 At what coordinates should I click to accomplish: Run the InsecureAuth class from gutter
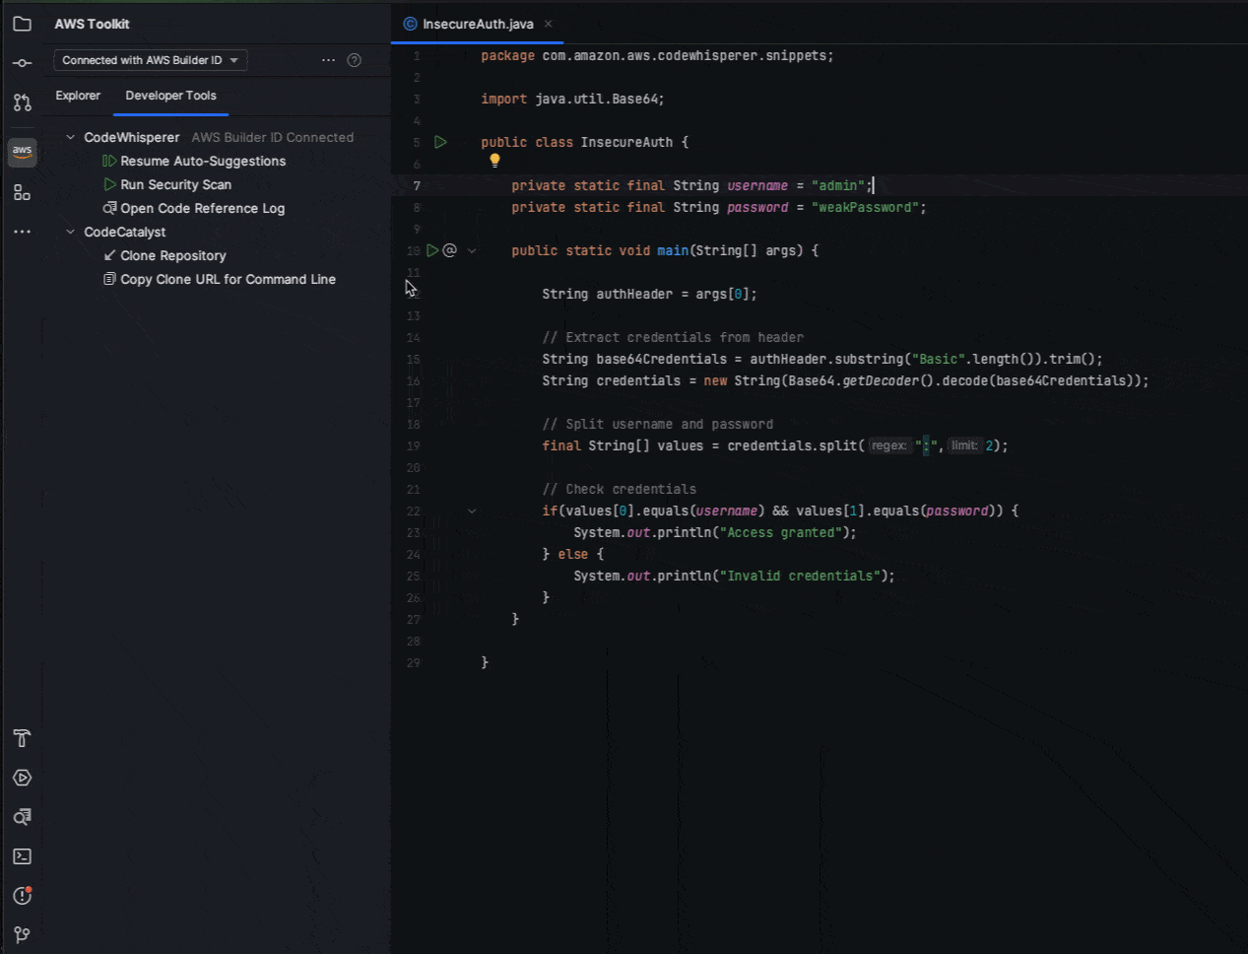pos(440,142)
